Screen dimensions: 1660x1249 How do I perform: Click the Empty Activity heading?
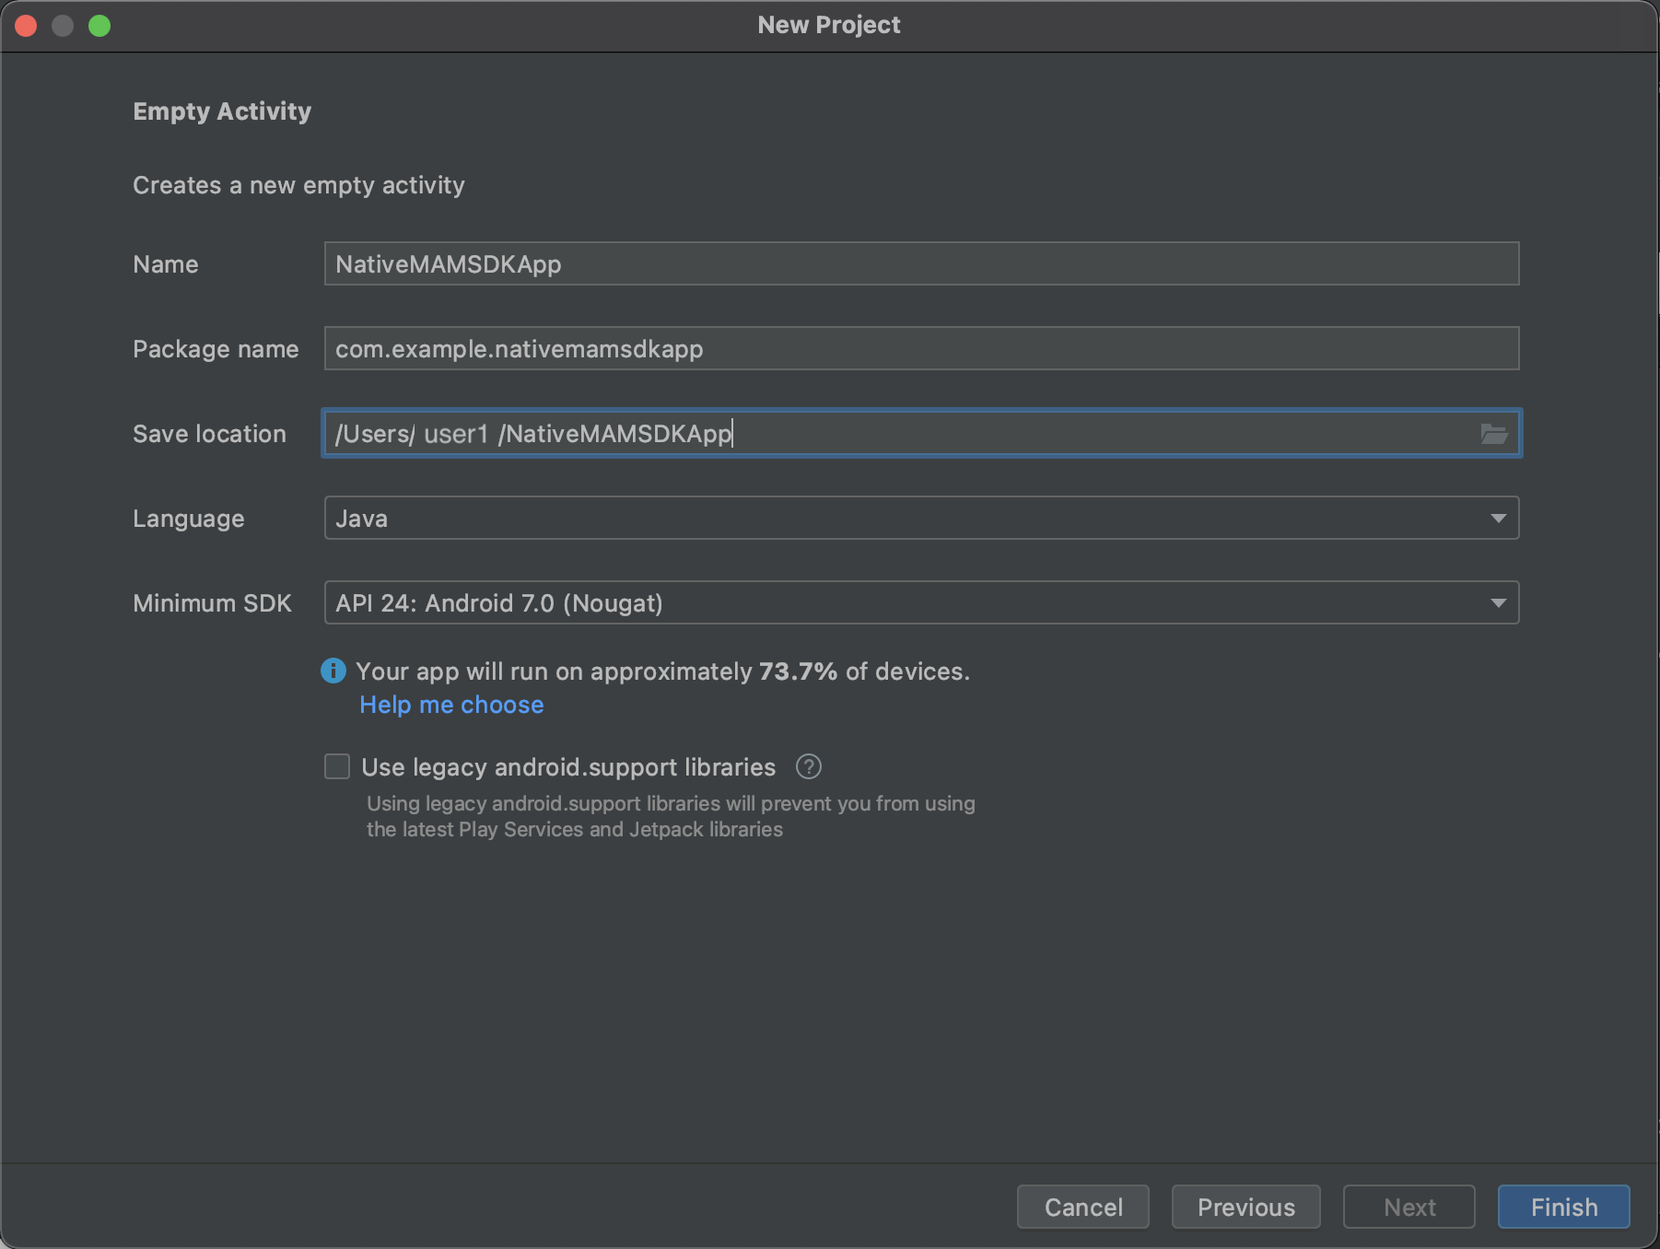[222, 111]
